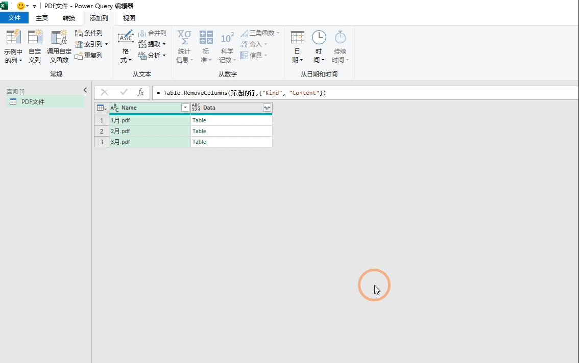Click the Excel app icon in title bar
Viewport: 579px width, 363px height.
pyautogui.click(x=4, y=6)
